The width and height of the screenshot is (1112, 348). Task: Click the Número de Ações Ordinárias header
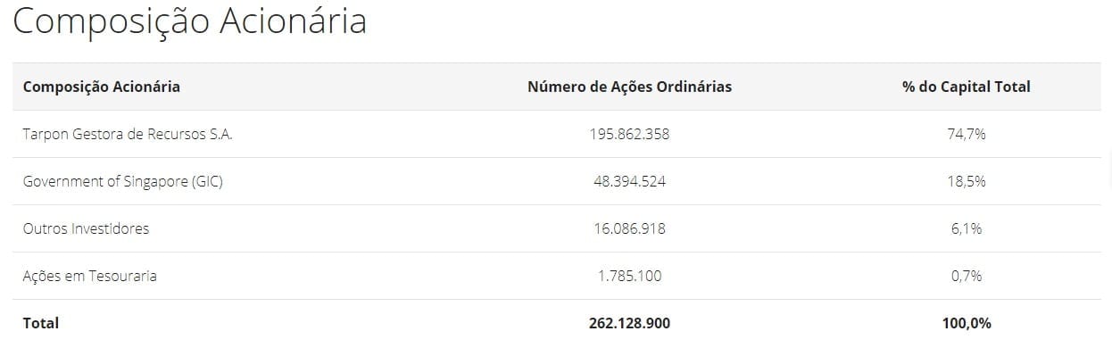click(x=629, y=87)
